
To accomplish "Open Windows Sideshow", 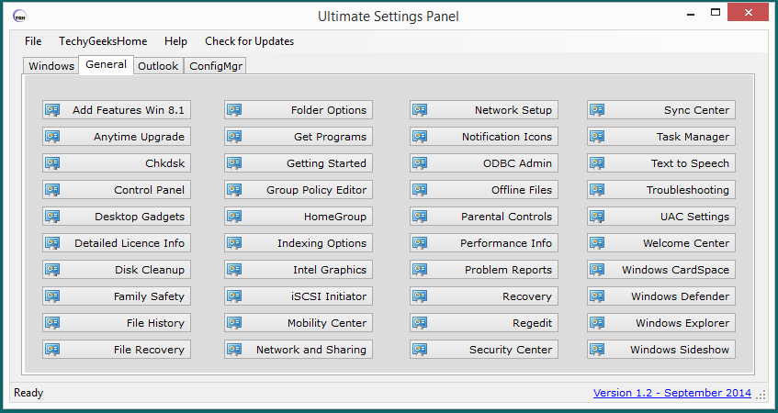I will pyautogui.click(x=661, y=350).
